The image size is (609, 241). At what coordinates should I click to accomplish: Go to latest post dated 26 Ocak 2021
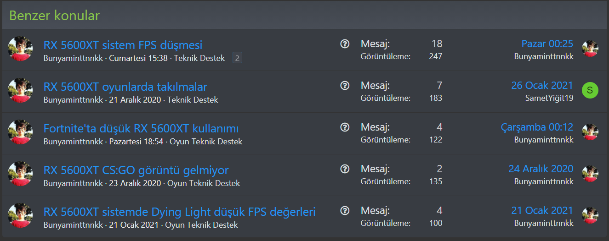(x=542, y=85)
